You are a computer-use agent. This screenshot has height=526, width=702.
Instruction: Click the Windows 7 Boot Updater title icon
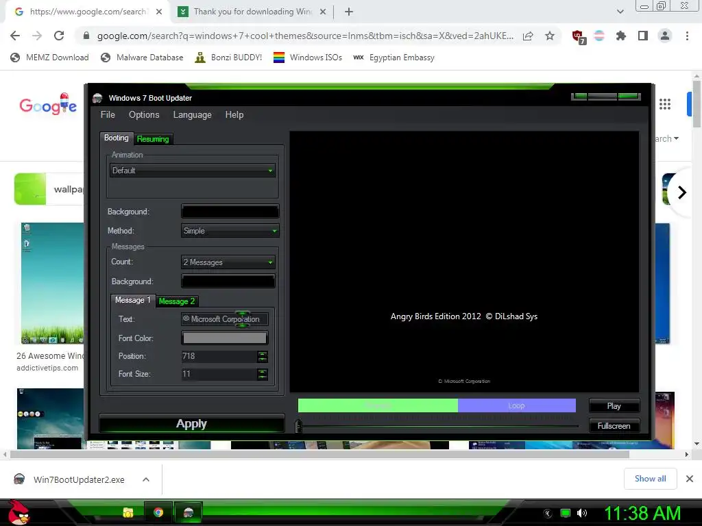pos(97,98)
